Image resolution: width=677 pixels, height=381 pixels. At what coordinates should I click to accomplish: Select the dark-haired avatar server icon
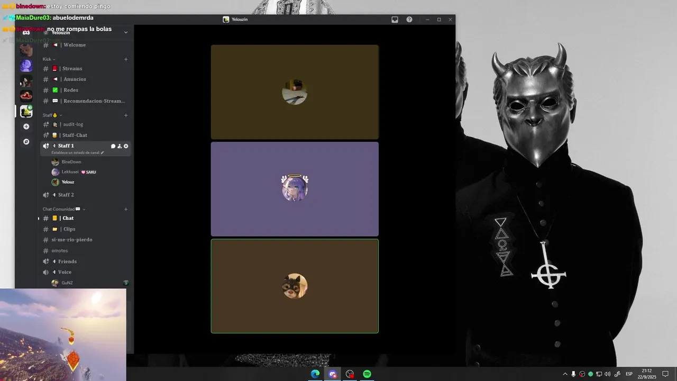26,81
